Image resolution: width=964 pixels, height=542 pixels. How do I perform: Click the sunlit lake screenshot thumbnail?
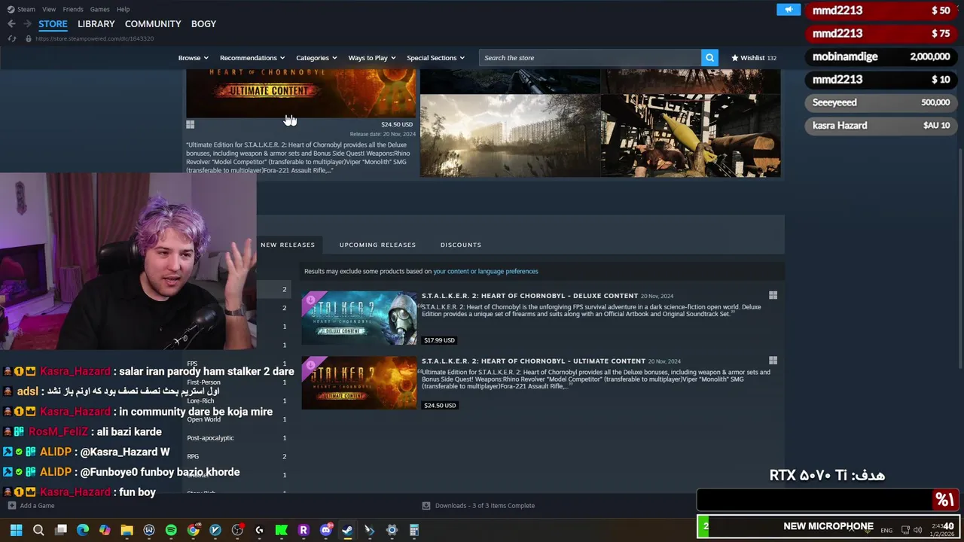(510, 136)
